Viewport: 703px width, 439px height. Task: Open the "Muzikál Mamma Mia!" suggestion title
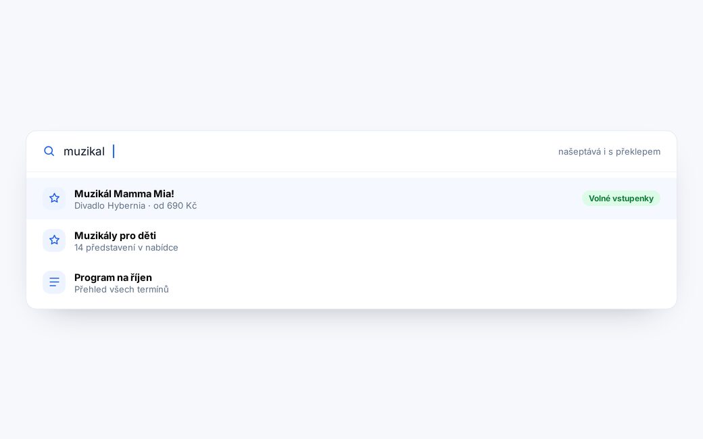tap(124, 194)
